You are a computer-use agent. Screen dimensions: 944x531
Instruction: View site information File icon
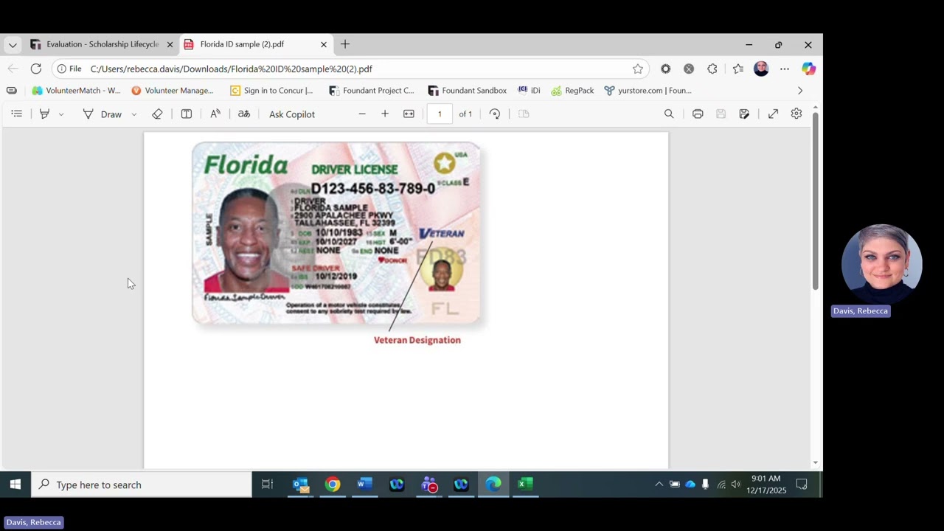(69, 69)
